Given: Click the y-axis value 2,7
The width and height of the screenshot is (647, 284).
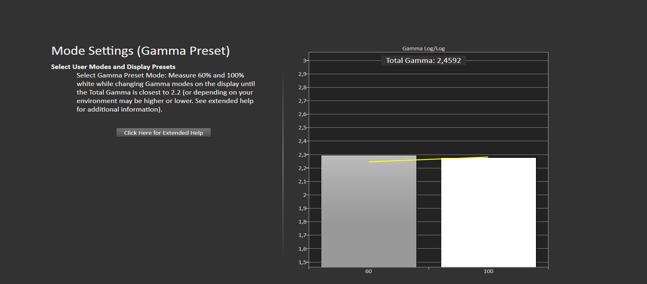Looking at the screenshot, I should (303, 101).
